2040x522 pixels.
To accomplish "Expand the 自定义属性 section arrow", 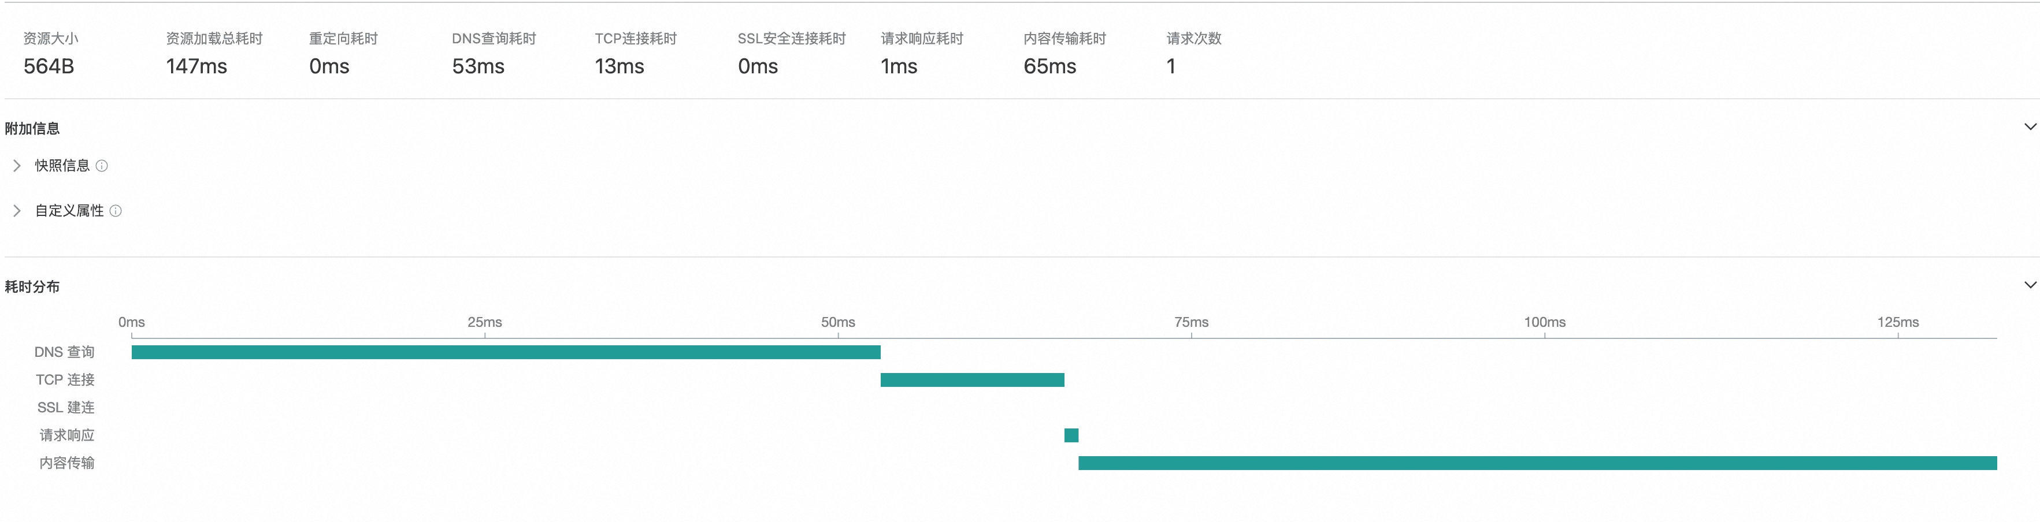I will (x=17, y=210).
